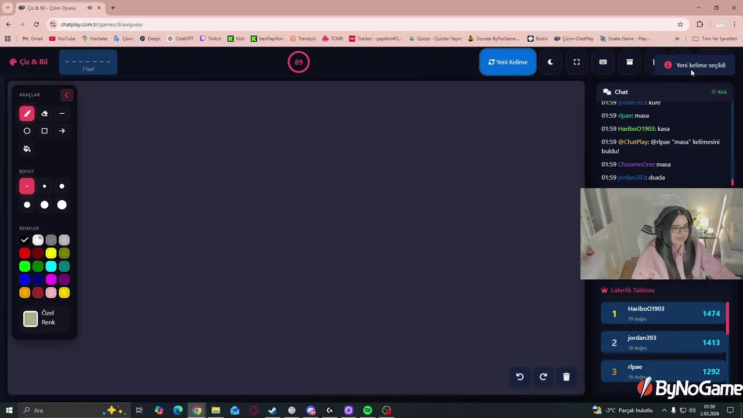
Task: Select the circle shape tool
Action: click(x=27, y=131)
